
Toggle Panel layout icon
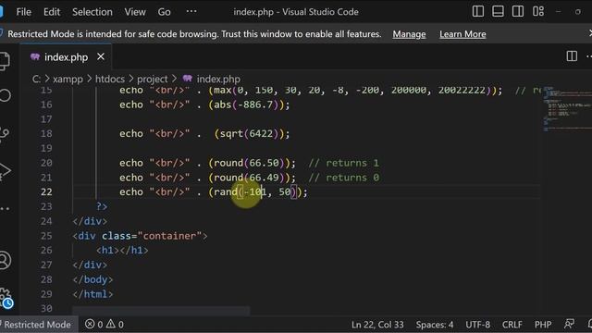(x=498, y=11)
